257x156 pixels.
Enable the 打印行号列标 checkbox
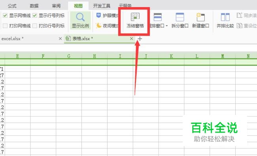click(x=35, y=26)
